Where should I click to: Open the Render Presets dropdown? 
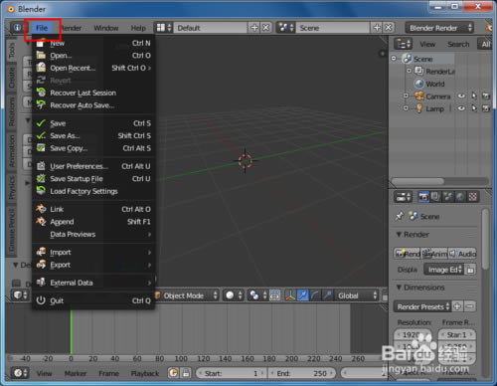tap(422, 306)
